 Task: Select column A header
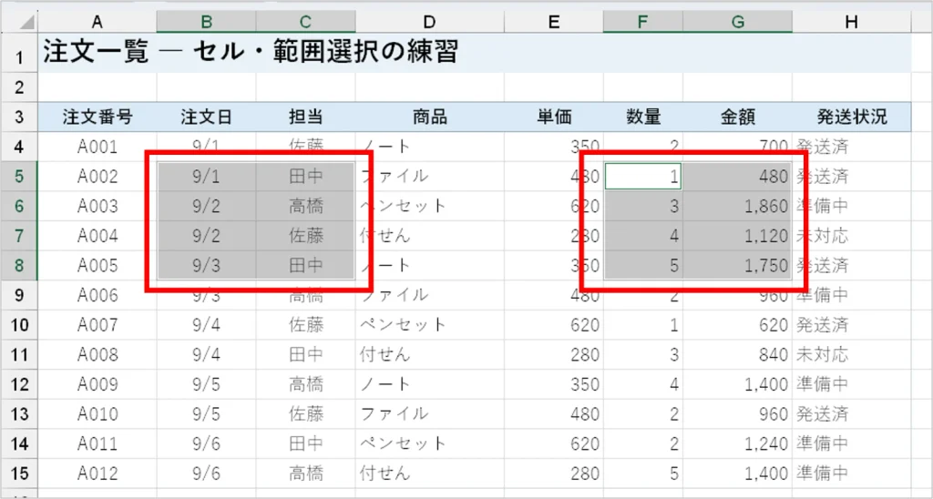[x=97, y=23]
